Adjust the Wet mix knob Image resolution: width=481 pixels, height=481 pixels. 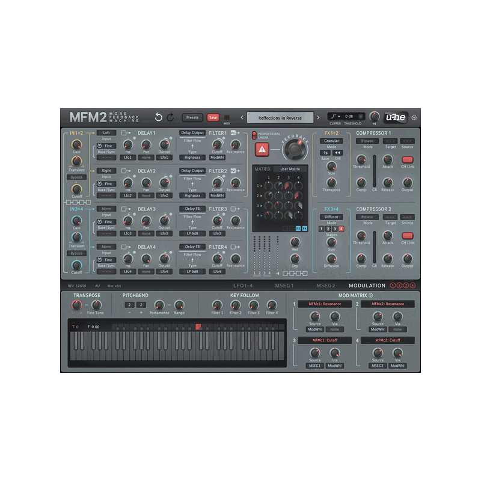tap(295, 242)
